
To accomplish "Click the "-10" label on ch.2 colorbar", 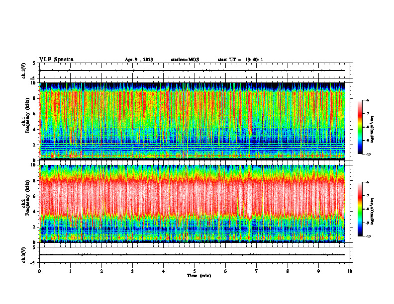I will point(368,236).
